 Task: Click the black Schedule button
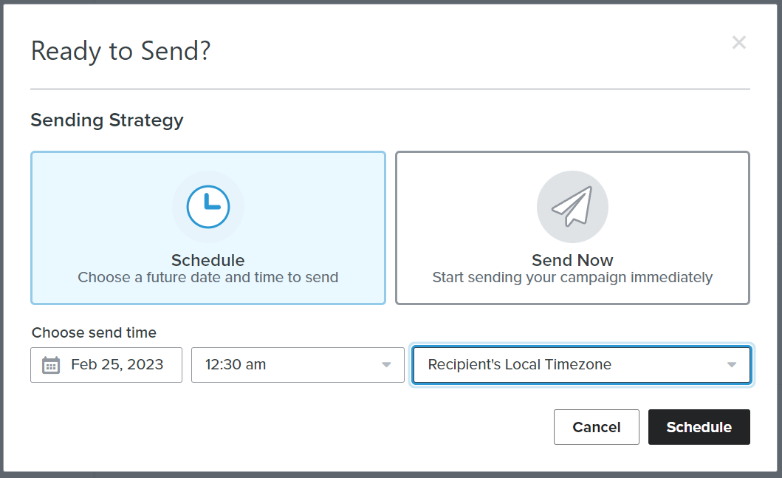point(699,427)
